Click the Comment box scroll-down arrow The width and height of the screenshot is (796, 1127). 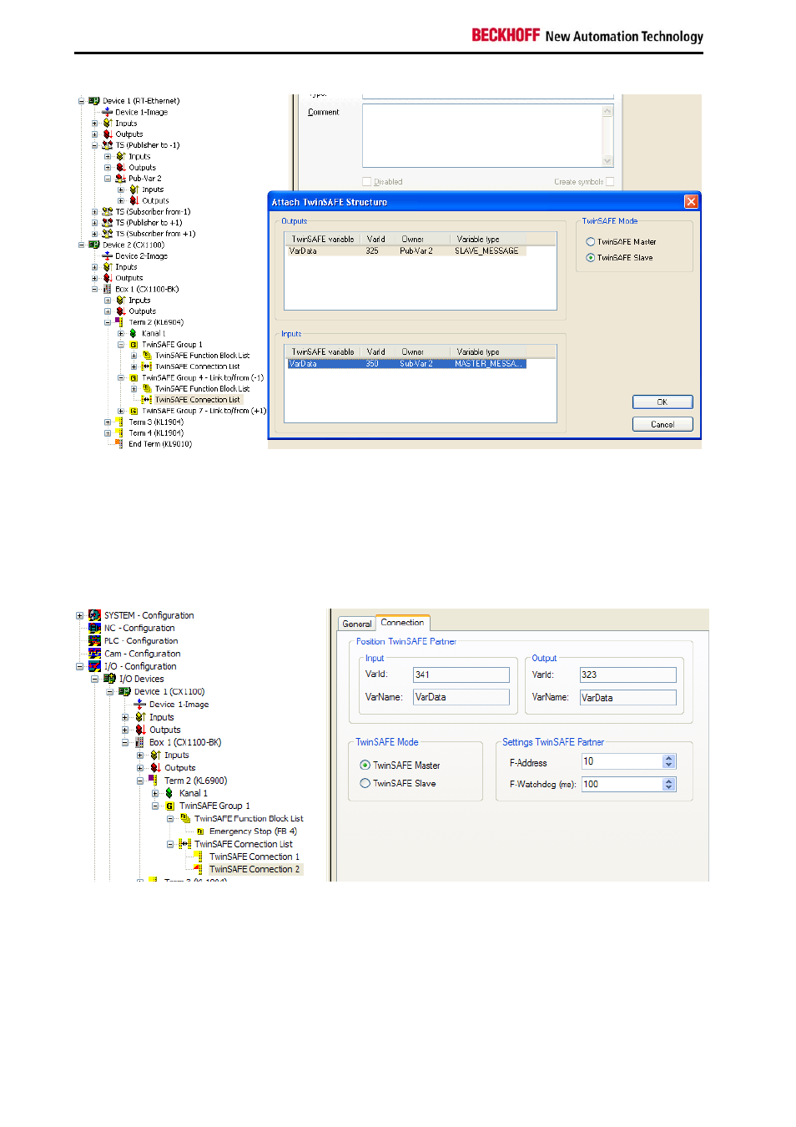pos(607,161)
